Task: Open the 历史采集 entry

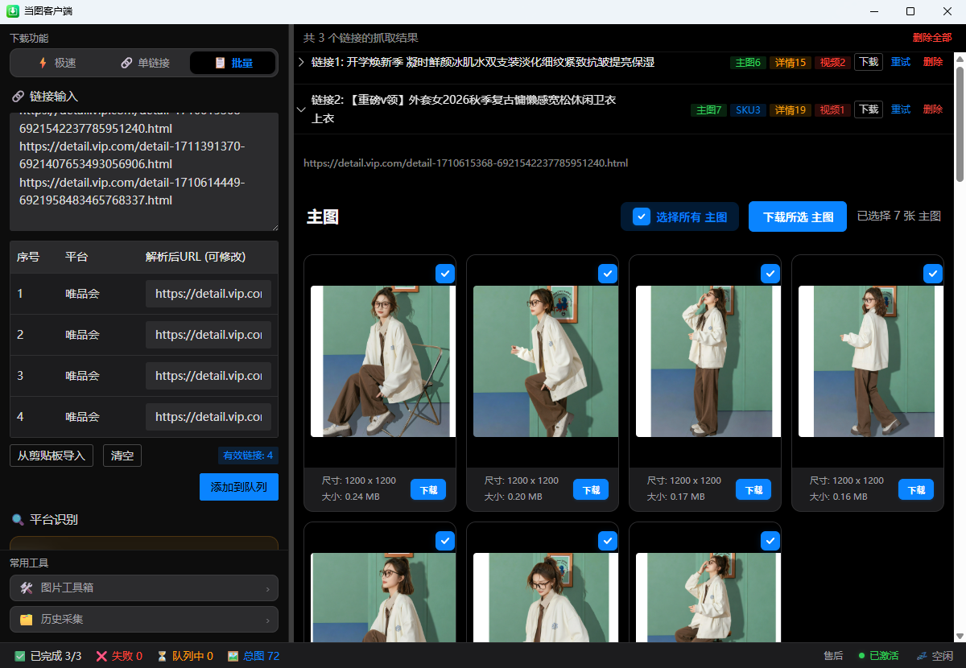Action: 144,620
